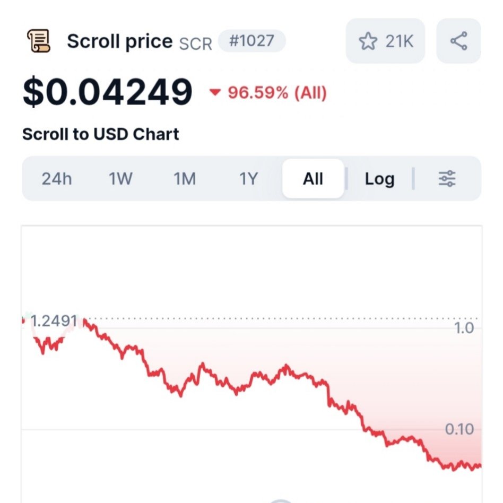Image resolution: width=503 pixels, height=503 pixels.
Task: Select the 24h timeframe tab
Action: pyautogui.click(x=57, y=179)
